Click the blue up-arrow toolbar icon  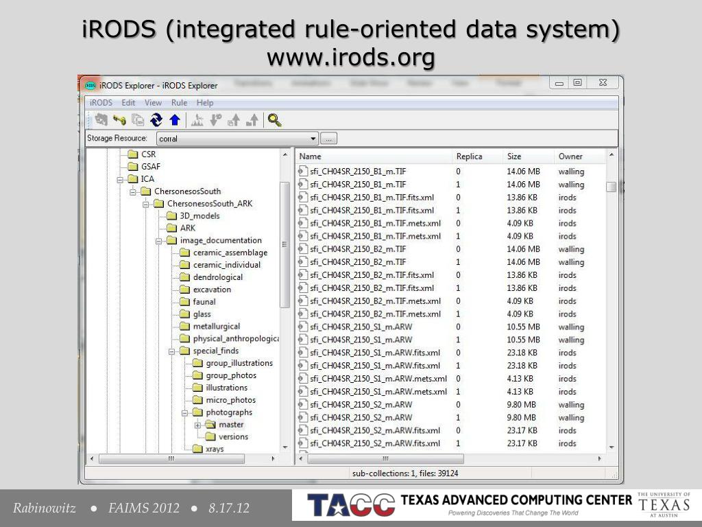pyautogui.click(x=175, y=120)
